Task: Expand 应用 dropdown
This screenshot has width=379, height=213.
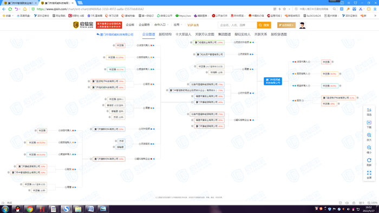Action: coord(178,25)
